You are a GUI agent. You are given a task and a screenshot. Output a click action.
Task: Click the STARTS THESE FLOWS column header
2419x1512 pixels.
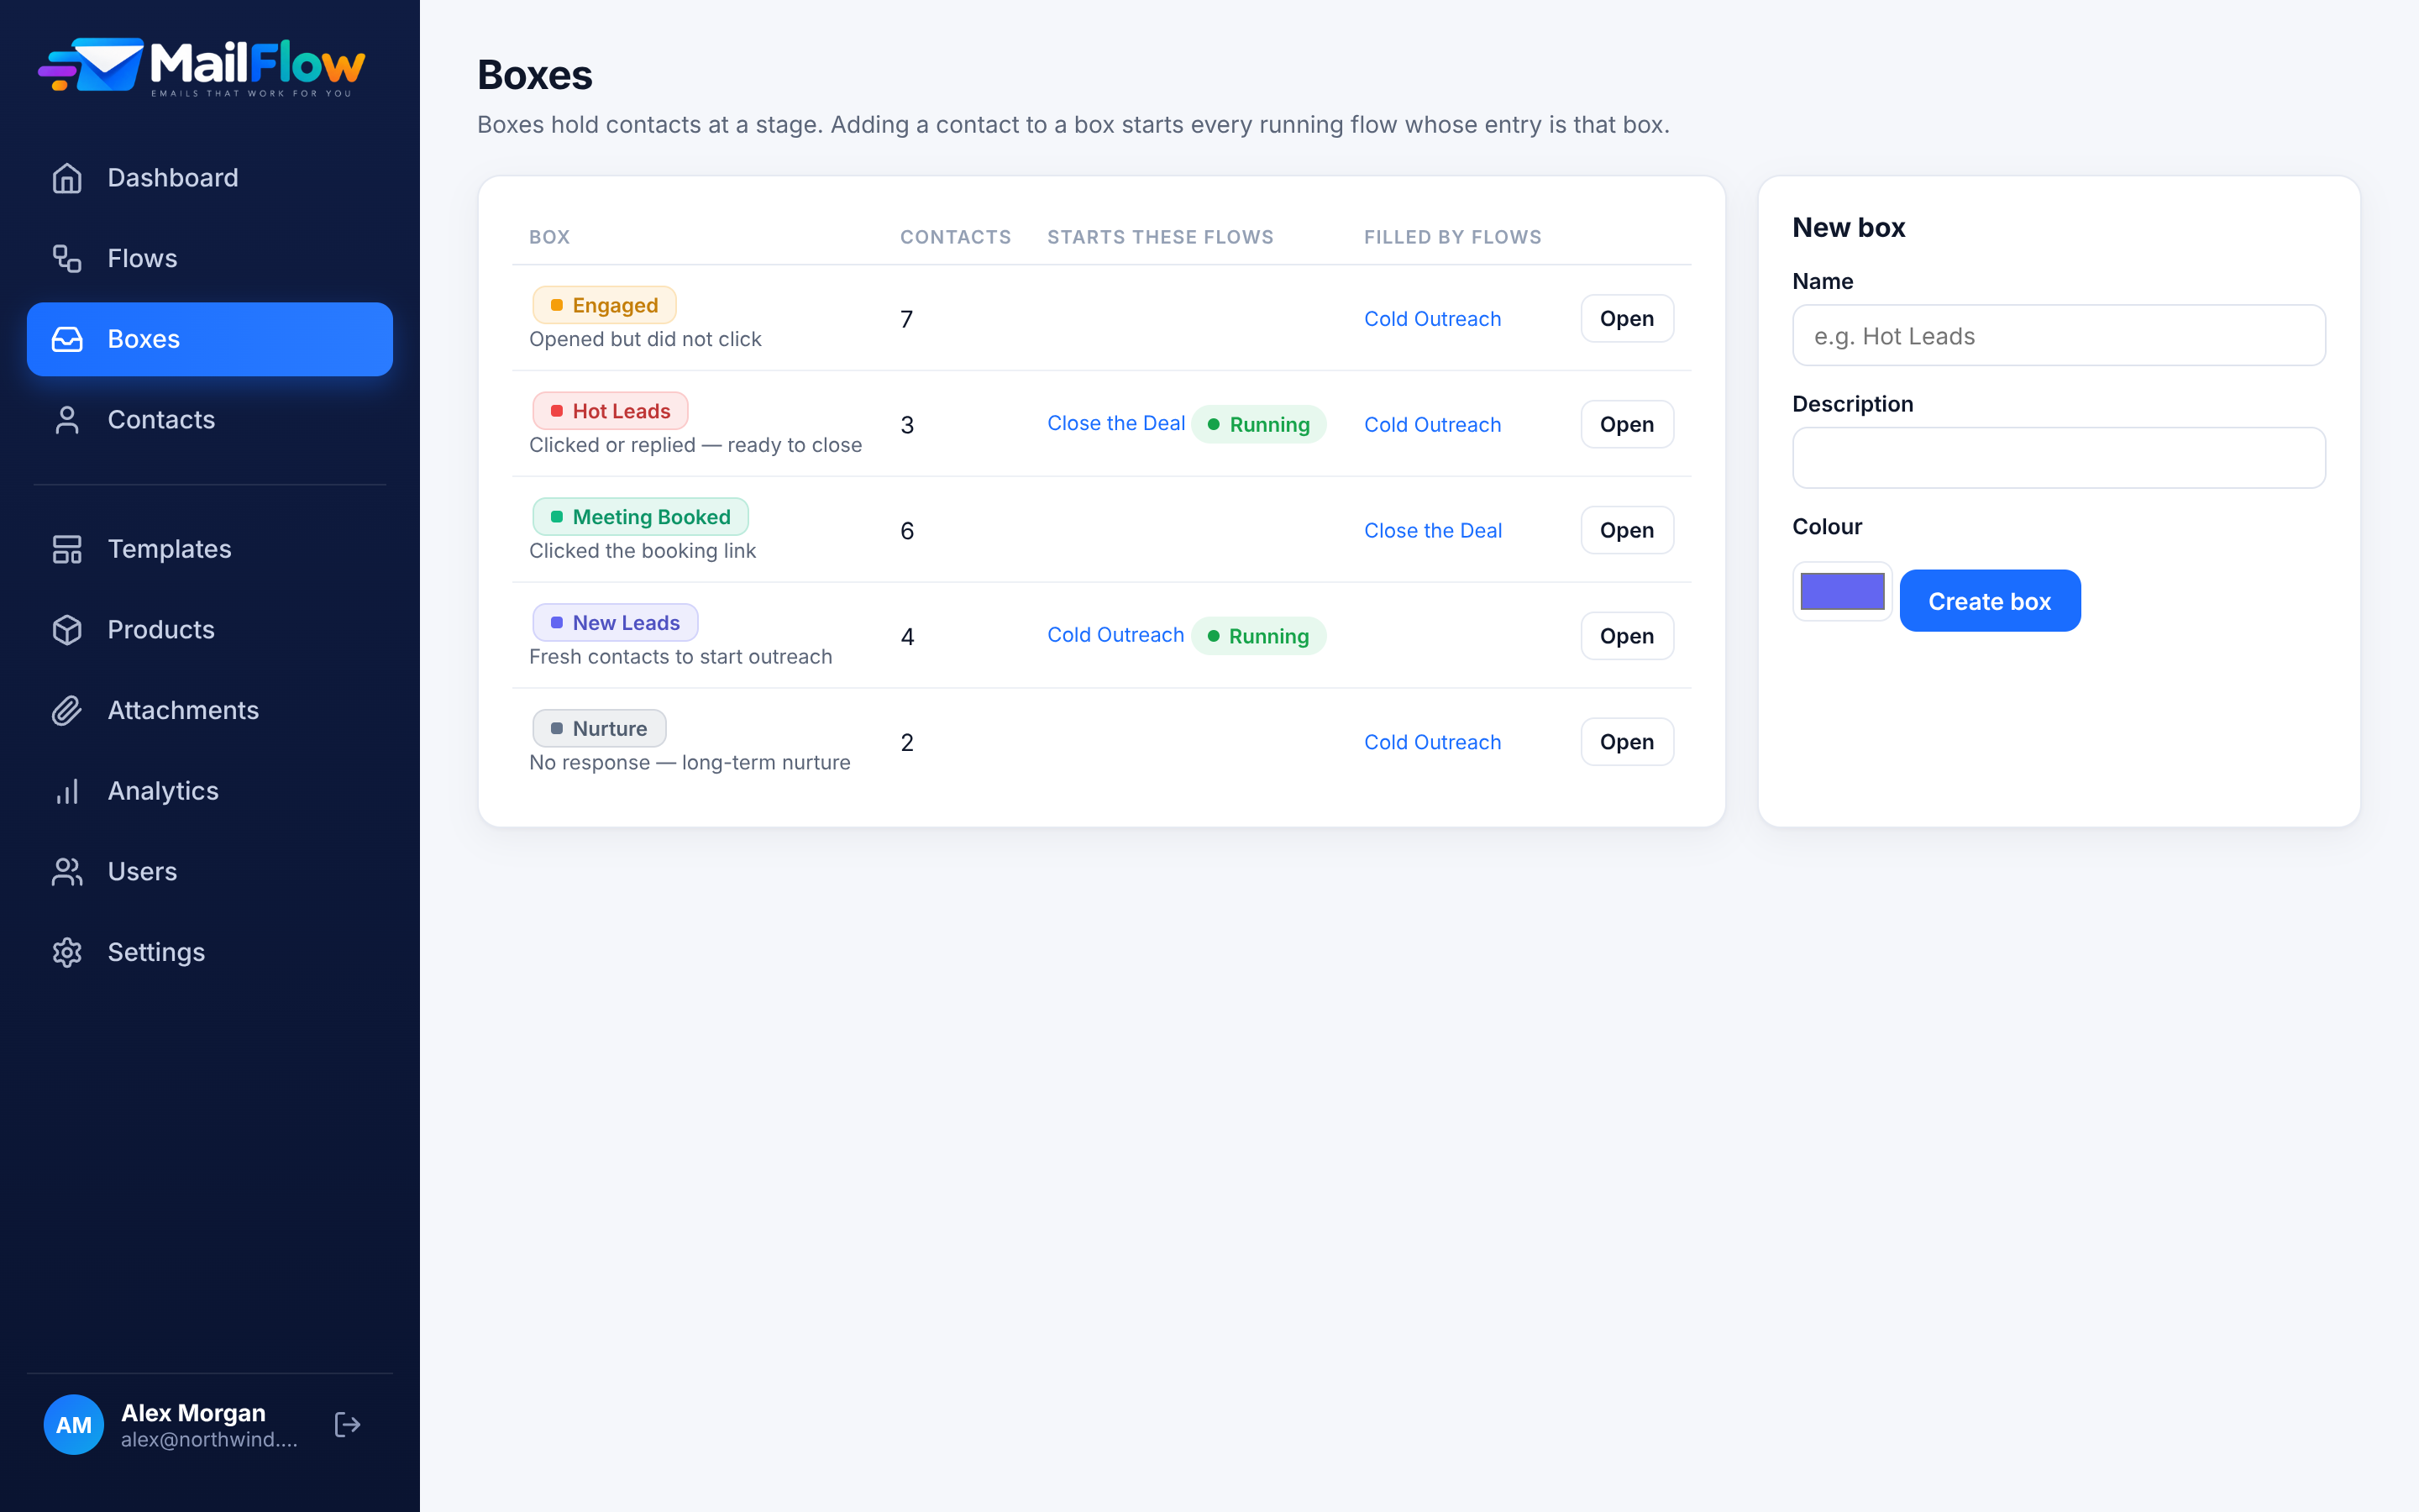pos(1159,237)
